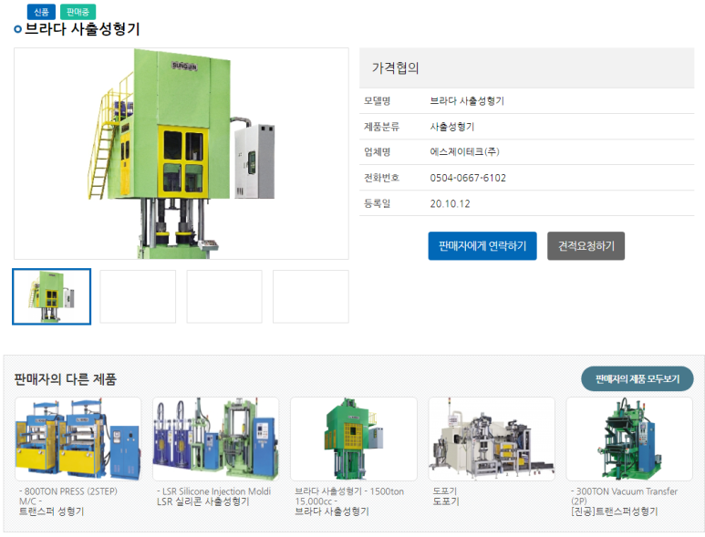705x537 pixels.
Task: Click the 판매자의 다른 제품 heading
Action: click(65, 379)
